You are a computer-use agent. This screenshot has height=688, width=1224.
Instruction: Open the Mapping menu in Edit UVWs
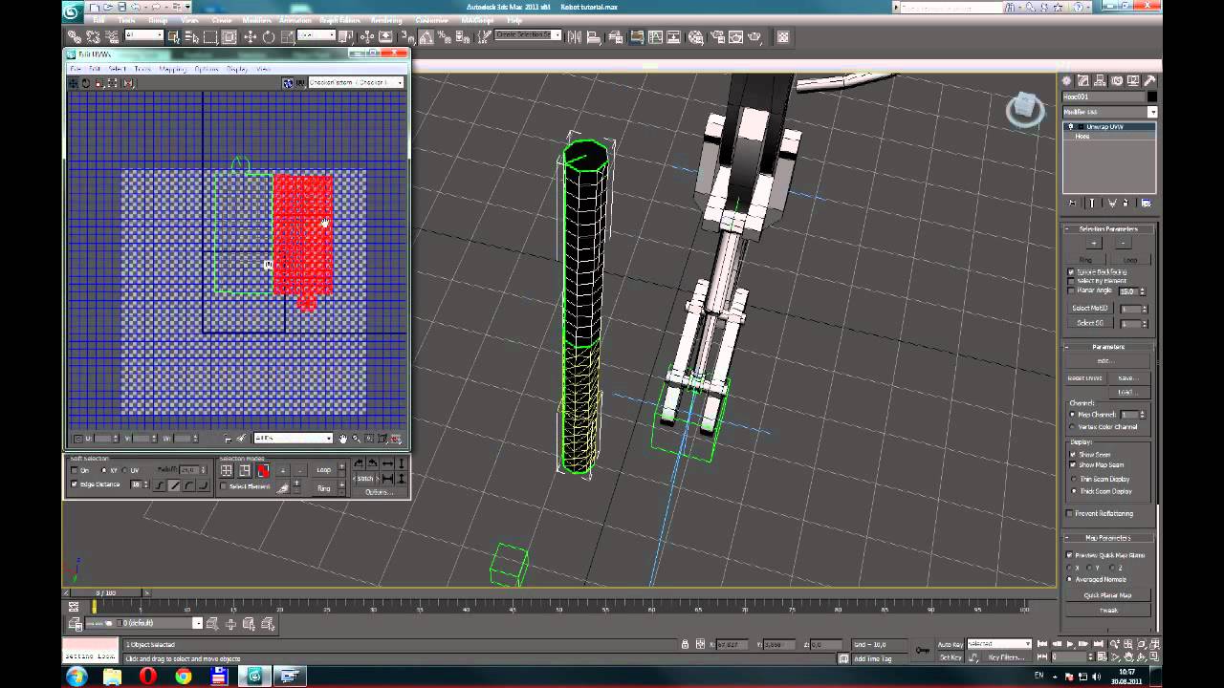[172, 69]
